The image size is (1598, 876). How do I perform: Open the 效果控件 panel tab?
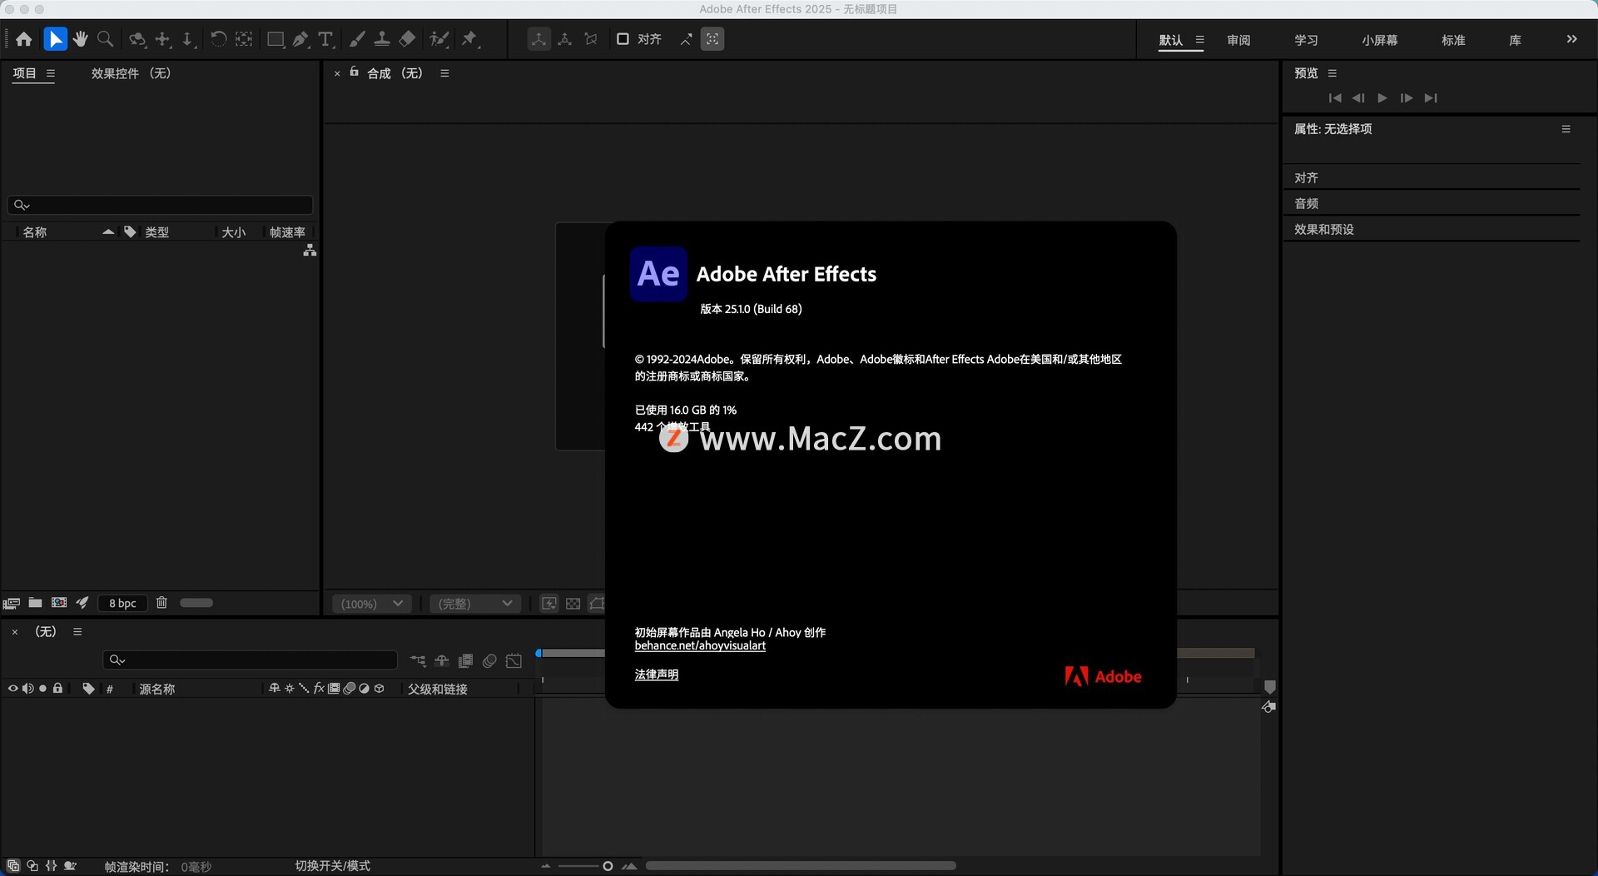131,73
